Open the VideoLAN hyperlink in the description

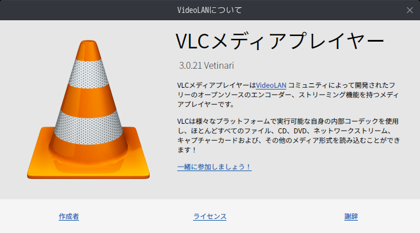271,86
